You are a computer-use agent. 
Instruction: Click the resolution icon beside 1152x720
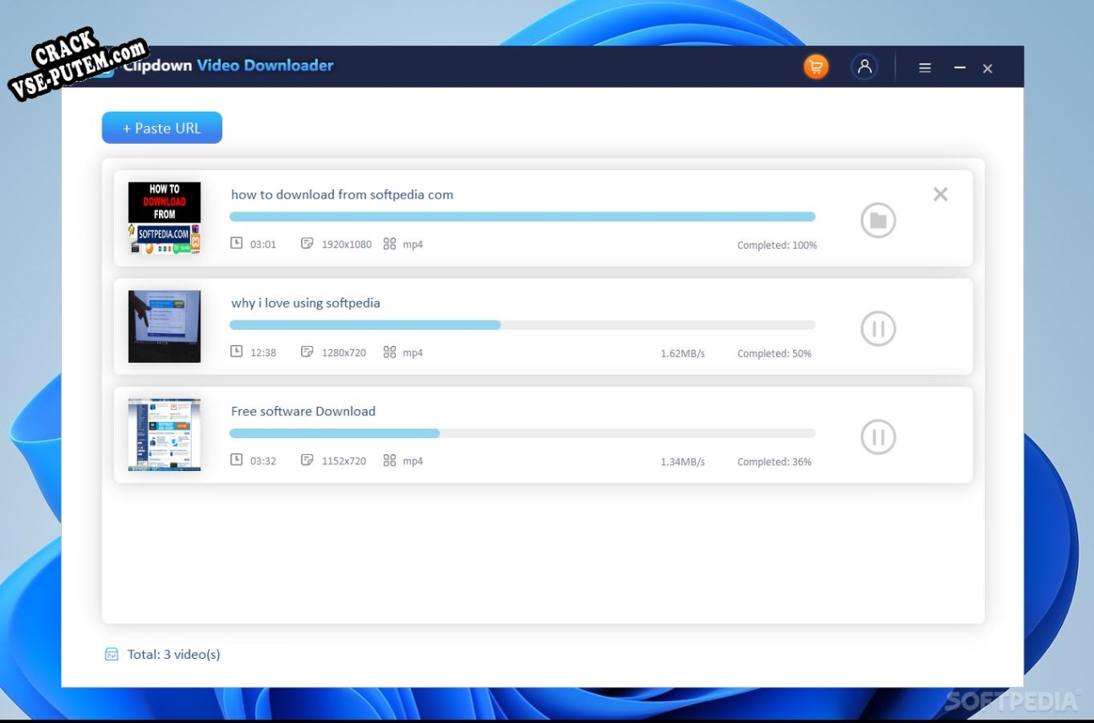tap(307, 460)
